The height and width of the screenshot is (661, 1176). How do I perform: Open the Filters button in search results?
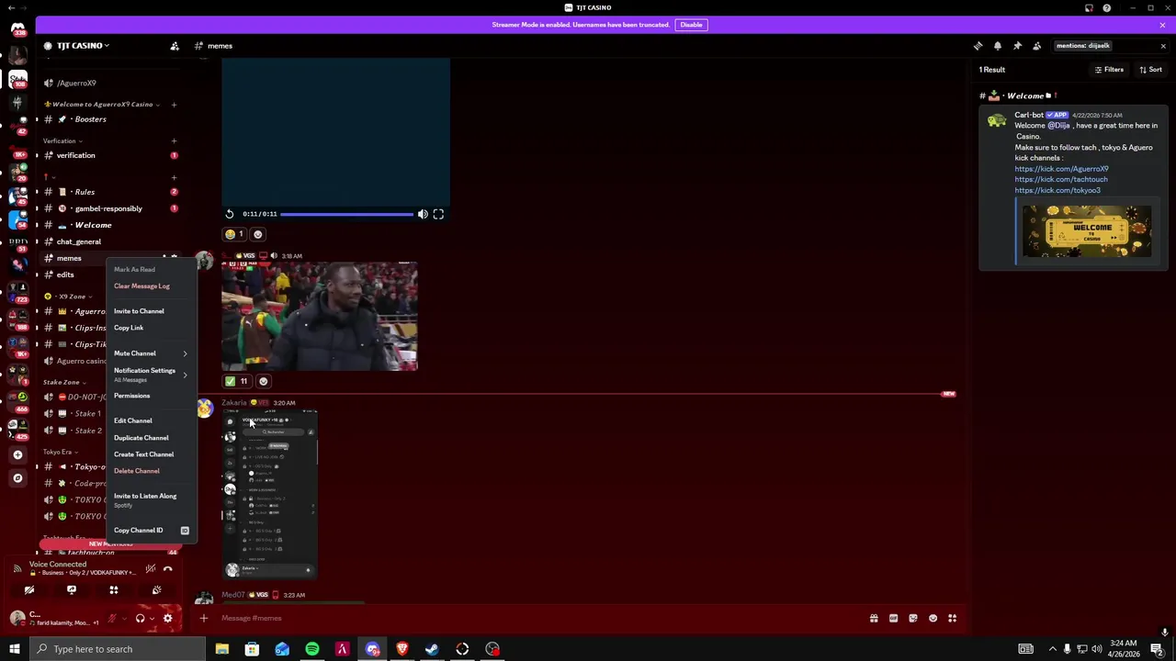(x=1109, y=70)
